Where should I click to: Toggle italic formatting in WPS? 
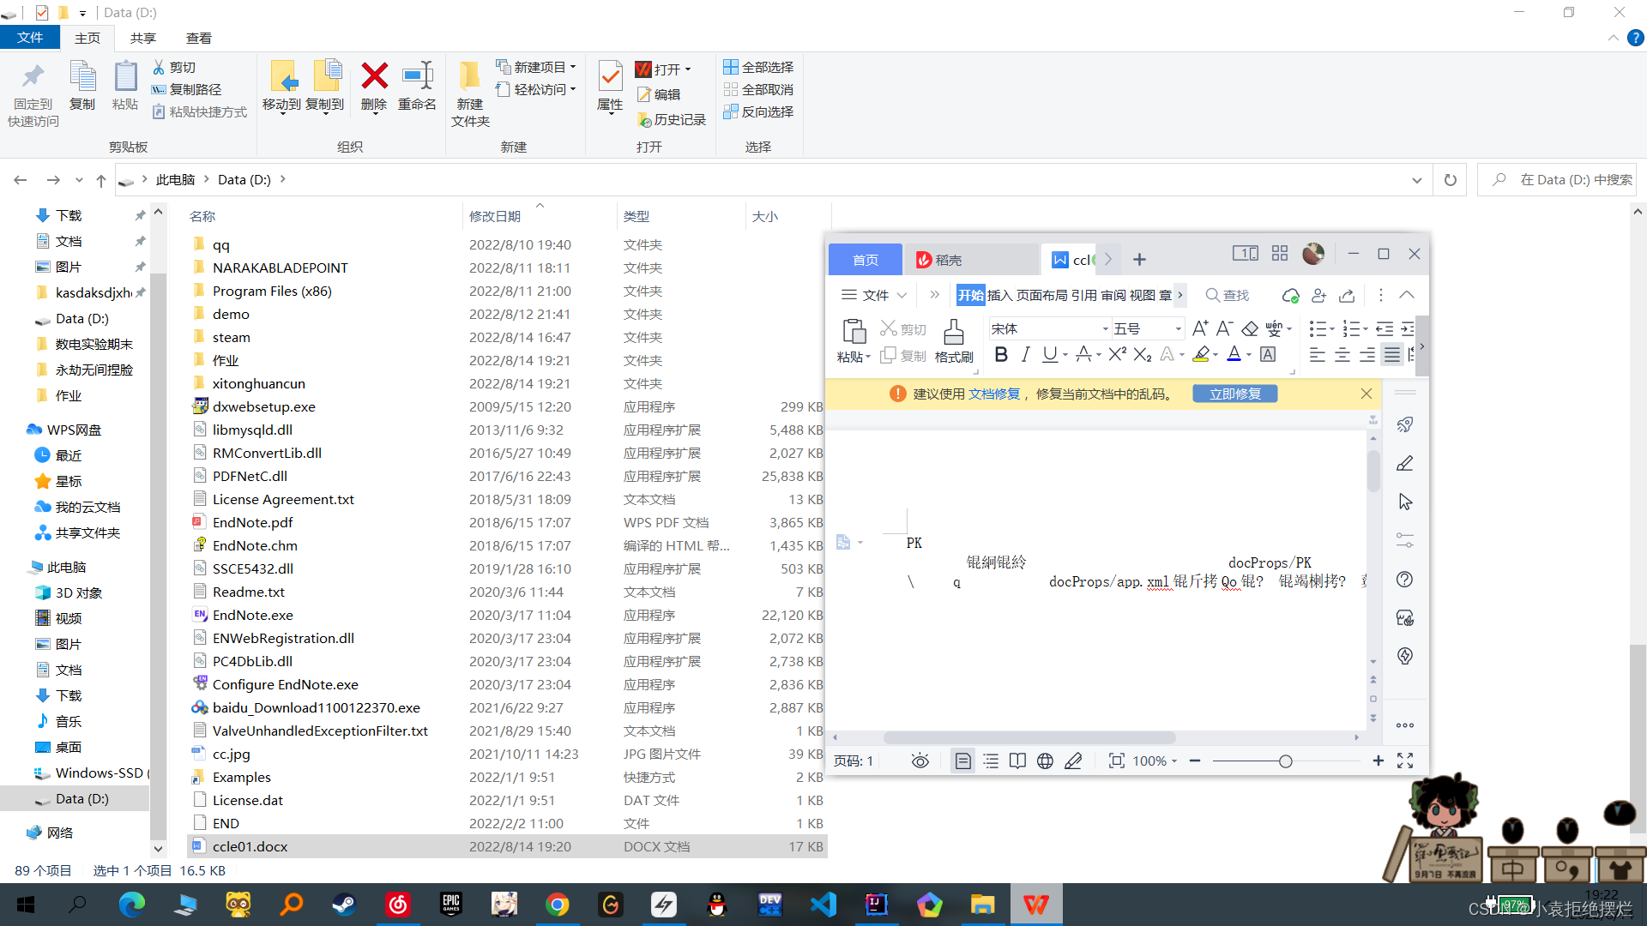click(1025, 354)
